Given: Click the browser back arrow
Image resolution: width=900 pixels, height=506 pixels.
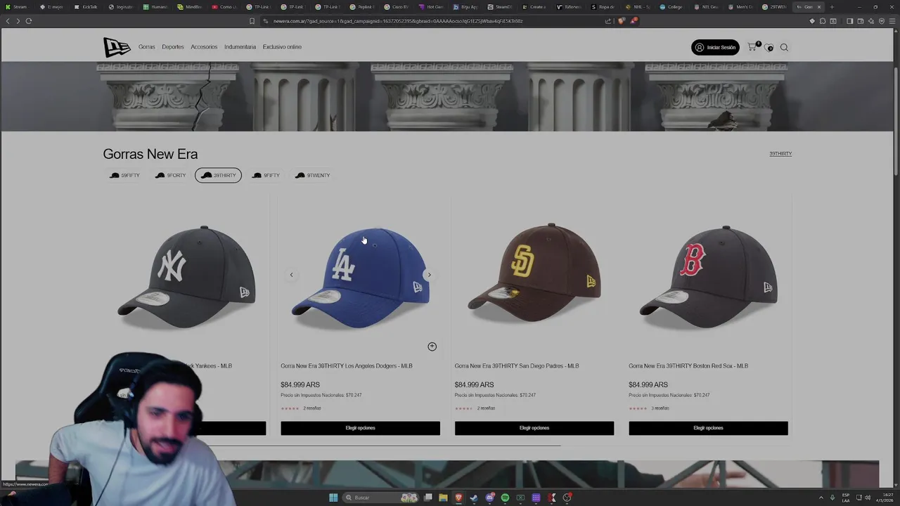Looking at the screenshot, I should click(x=8, y=21).
